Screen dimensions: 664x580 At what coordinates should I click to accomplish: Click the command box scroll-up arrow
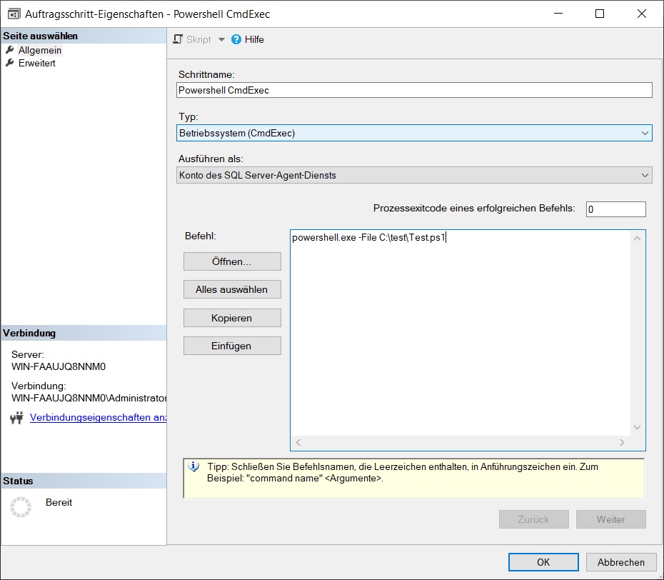[x=638, y=239]
